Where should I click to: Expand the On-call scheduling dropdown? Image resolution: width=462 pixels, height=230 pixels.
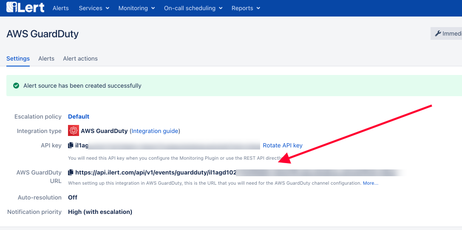193,8
